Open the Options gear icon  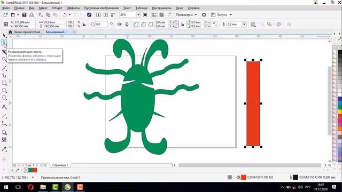(x=204, y=15)
